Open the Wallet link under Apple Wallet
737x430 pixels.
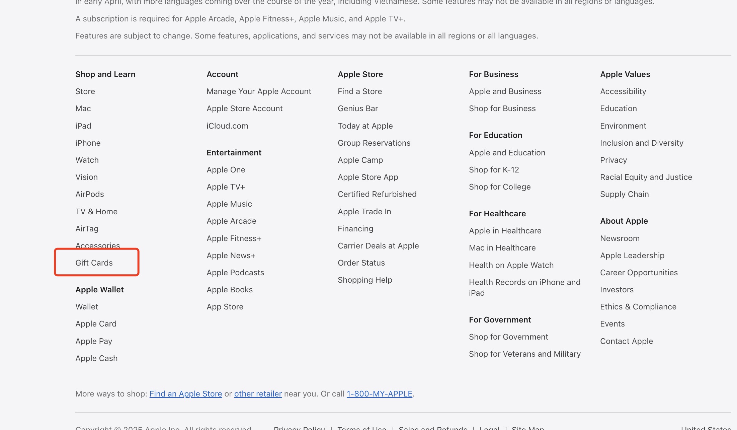click(x=87, y=306)
